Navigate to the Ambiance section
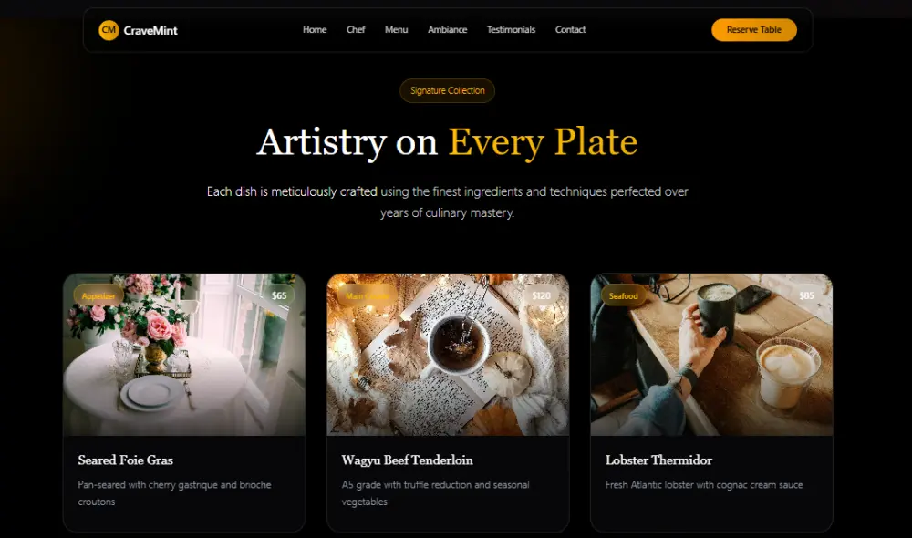 [447, 30]
